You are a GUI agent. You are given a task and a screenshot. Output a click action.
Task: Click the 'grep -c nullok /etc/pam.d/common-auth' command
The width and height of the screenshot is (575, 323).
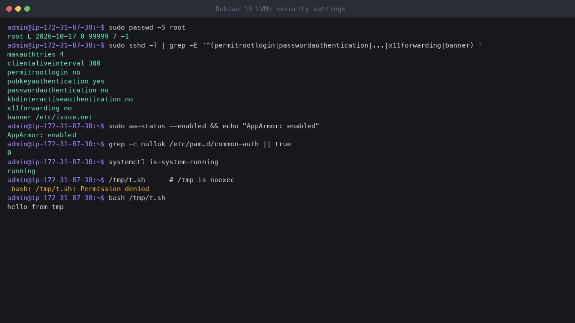(x=200, y=144)
